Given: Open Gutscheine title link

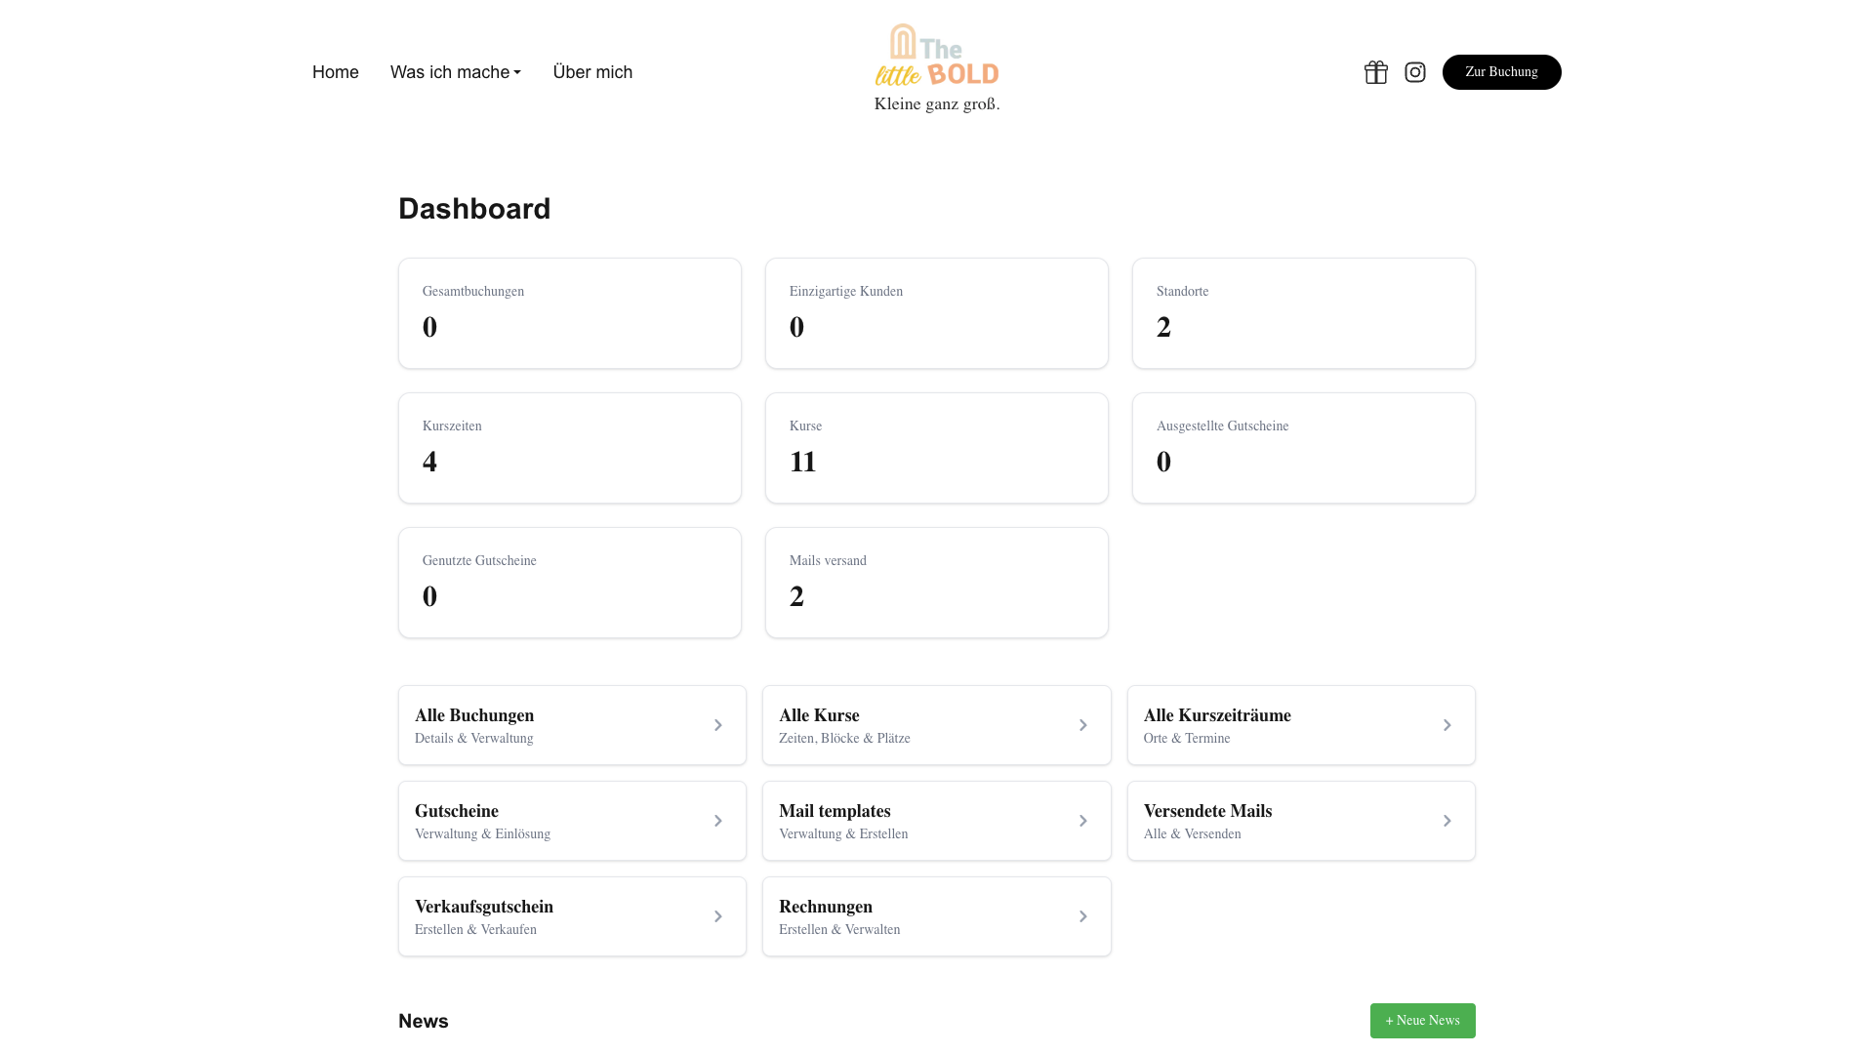Looking at the screenshot, I should [x=457, y=811].
